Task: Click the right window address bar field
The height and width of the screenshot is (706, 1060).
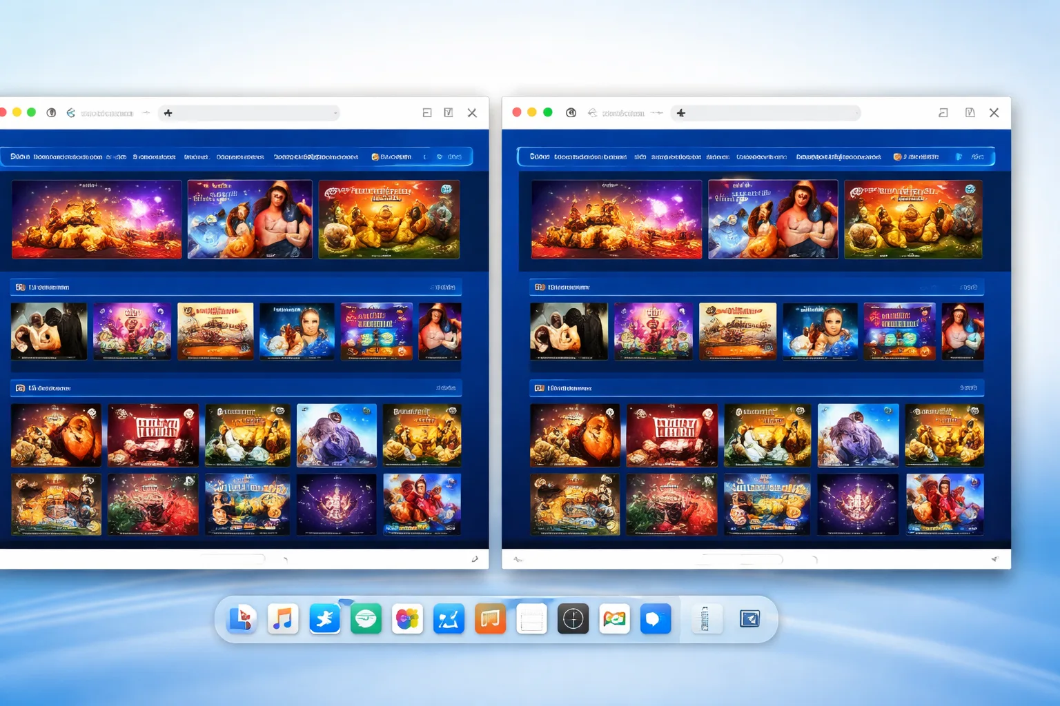Action: click(x=766, y=113)
